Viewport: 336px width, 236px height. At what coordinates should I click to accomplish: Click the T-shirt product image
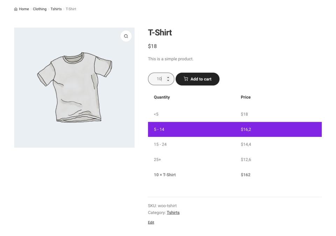[74, 88]
